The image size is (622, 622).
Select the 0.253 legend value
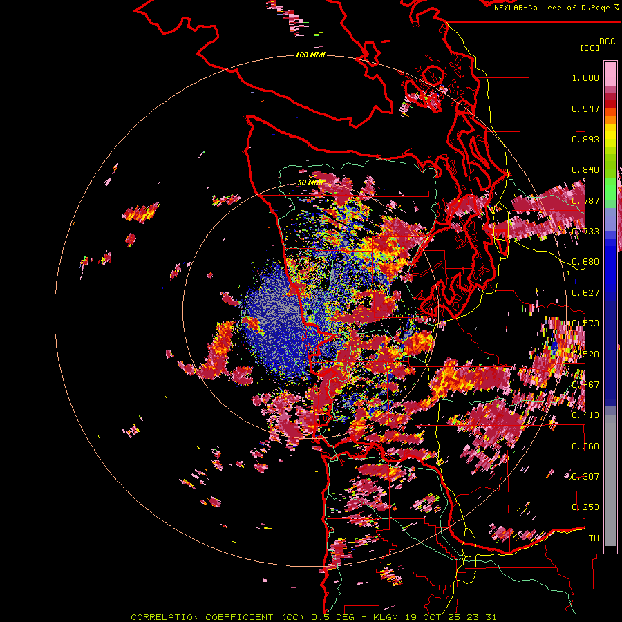pyautogui.click(x=585, y=507)
